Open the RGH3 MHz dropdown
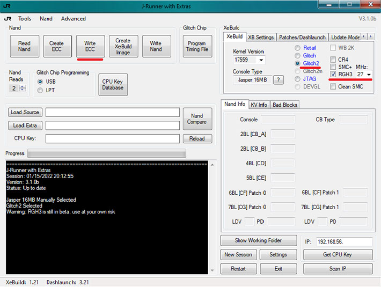Screen dimensions: 381x287 (x=369, y=75)
